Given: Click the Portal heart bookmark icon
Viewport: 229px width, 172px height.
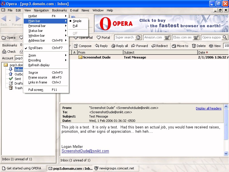Looking at the screenshot, I should coord(98,38).
